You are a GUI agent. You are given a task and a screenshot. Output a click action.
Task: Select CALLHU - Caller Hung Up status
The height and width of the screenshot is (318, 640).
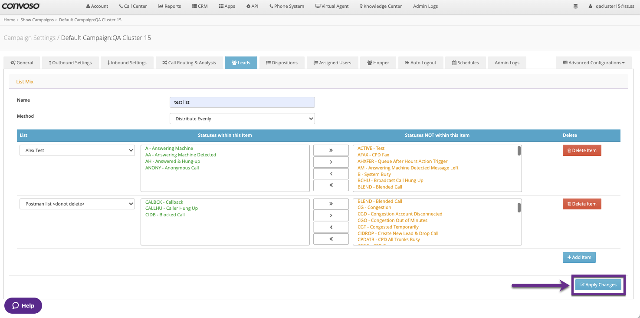(x=171, y=209)
